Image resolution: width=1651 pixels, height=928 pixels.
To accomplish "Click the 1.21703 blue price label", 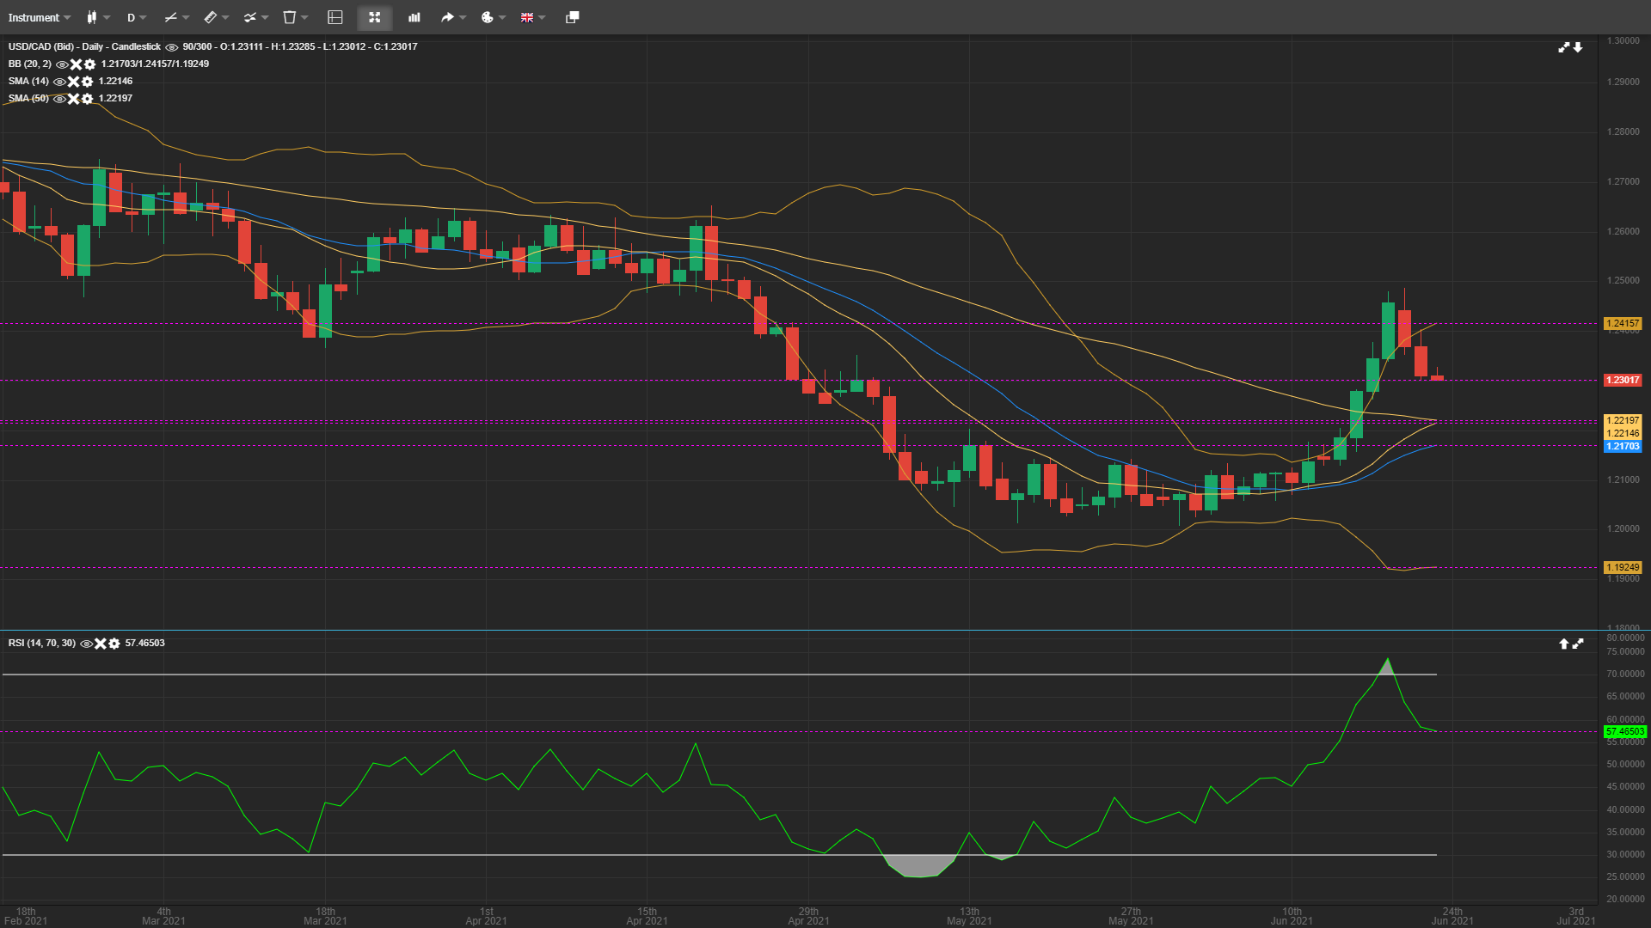I will coord(1623,446).
